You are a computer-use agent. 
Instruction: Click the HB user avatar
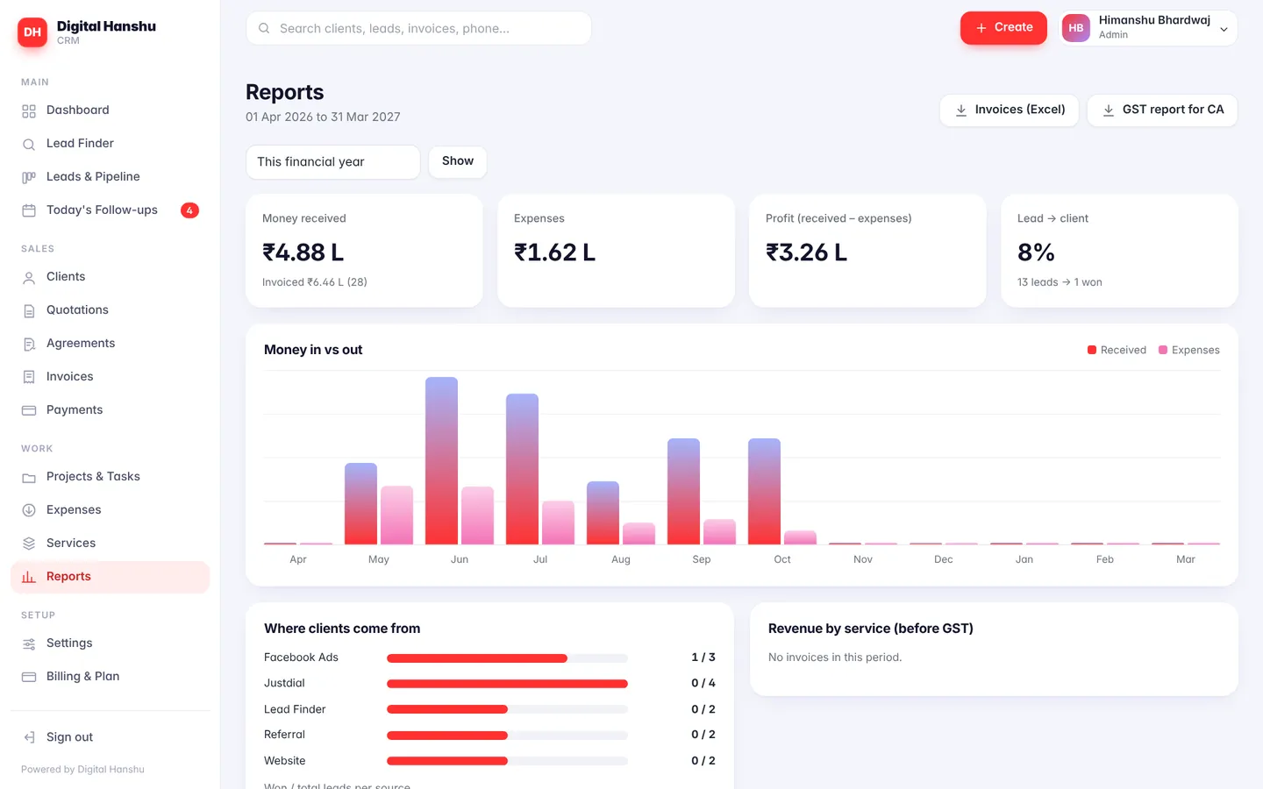tap(1076, 28)
